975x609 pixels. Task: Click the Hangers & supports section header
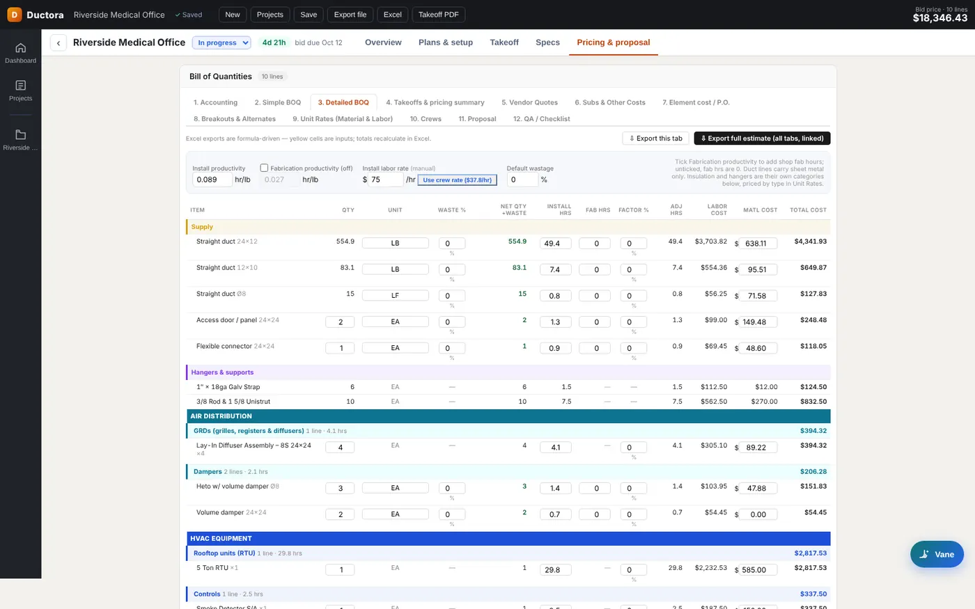click(508, 372)
